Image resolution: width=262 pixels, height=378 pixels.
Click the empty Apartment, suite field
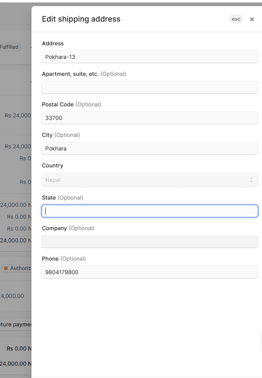click(x=149, y=87)
